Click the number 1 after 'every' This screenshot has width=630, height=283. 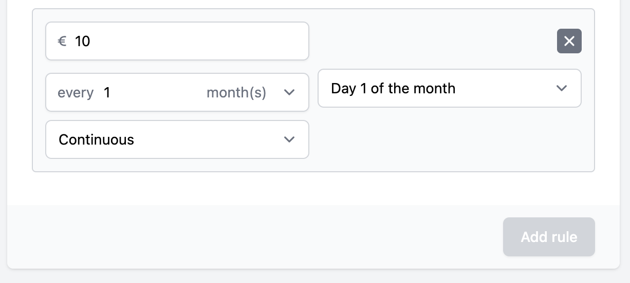[107, 93]
